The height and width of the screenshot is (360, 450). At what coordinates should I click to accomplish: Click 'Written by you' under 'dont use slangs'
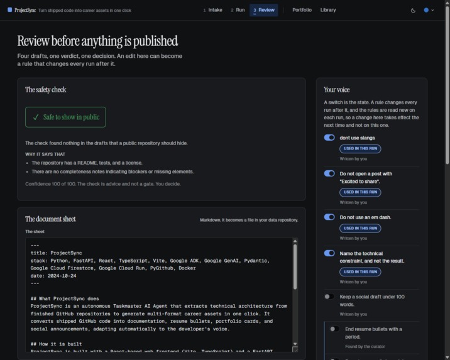click(x=353, y=159)
